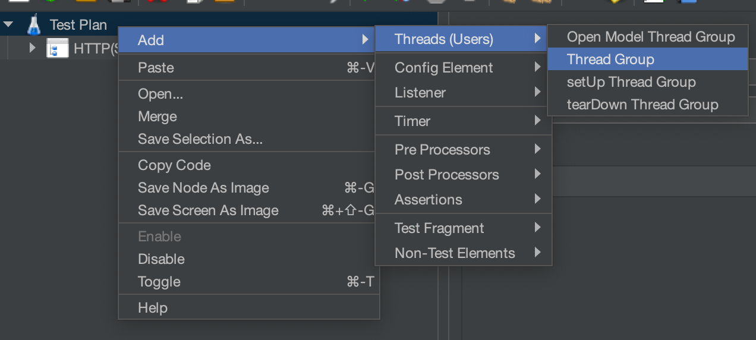Viewport: 756px width, 340px height.
Task: Click the HTTP(S) recorder node icon
Action: click(x=54, y=48)
